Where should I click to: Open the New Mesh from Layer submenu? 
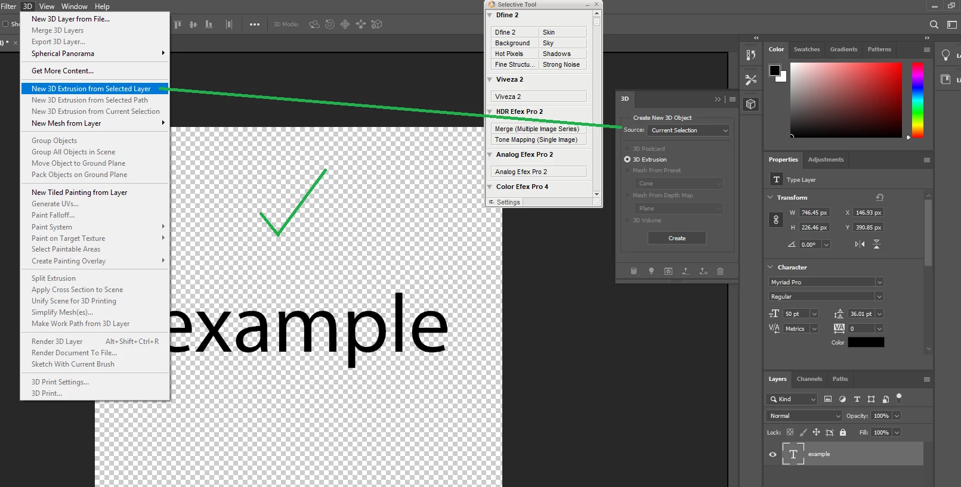(x=95, y=123)
